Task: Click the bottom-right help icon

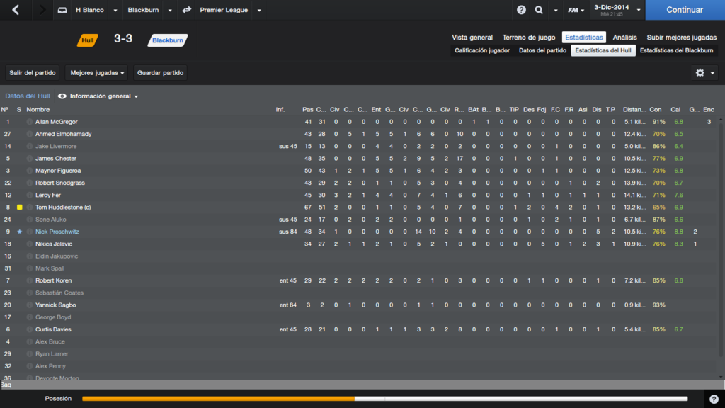Action: coord(714,399)
